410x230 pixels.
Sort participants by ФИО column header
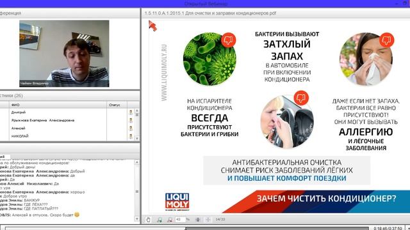[x=58, y=105]
